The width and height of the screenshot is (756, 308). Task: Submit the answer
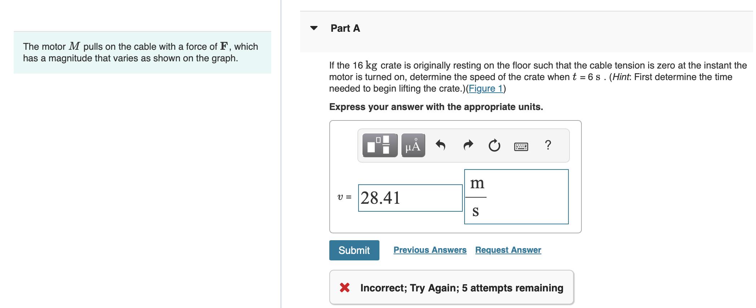354,250
